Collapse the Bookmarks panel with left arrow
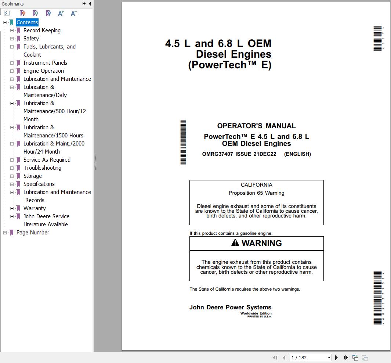 90,4
